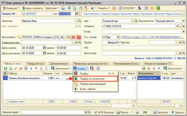Click the lightbulb icon next to Автомобиль
Screen dimensions: 187x116
(x=19, y=37)
